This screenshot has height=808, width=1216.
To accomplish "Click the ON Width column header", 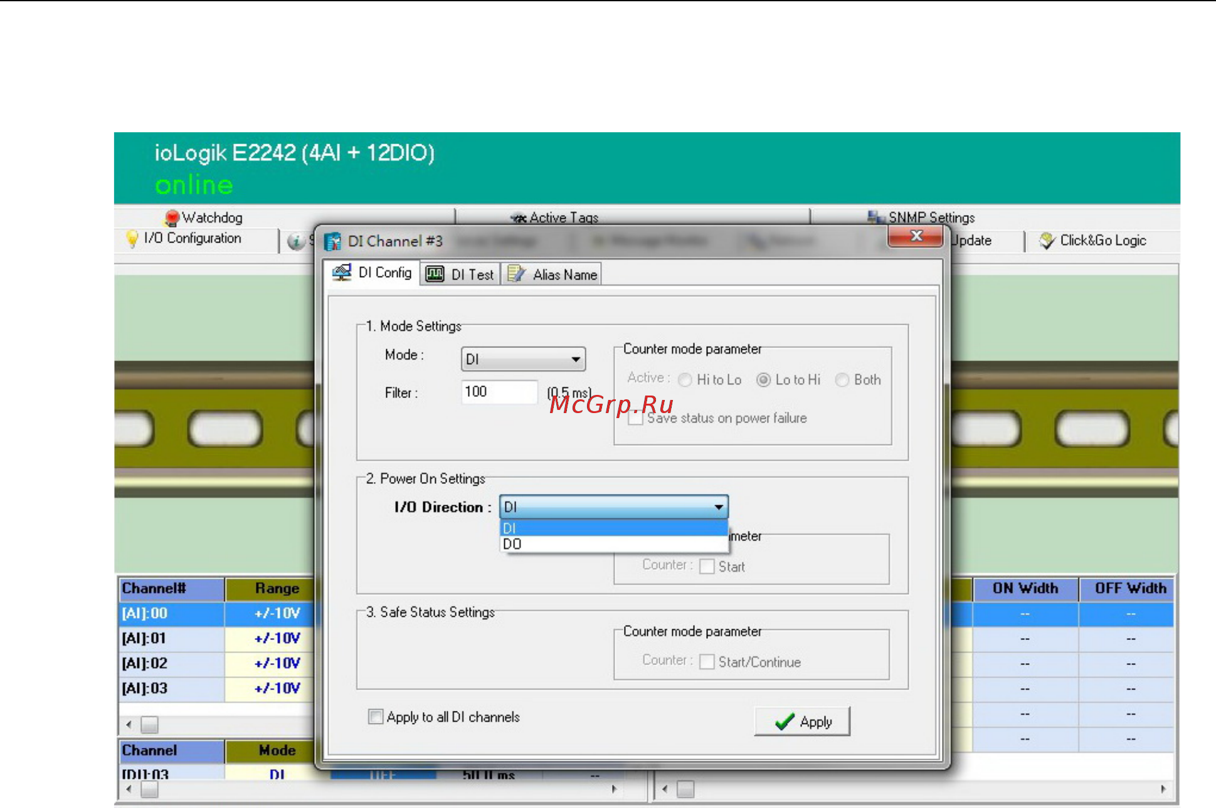I will 1025,589.
